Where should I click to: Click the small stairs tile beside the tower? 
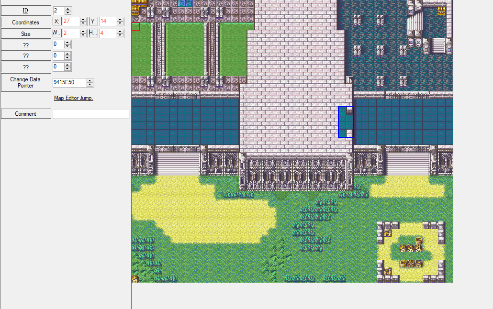[x=349, y=79]
